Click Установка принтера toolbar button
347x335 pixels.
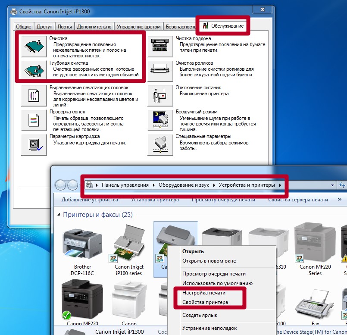click(155, 200)
